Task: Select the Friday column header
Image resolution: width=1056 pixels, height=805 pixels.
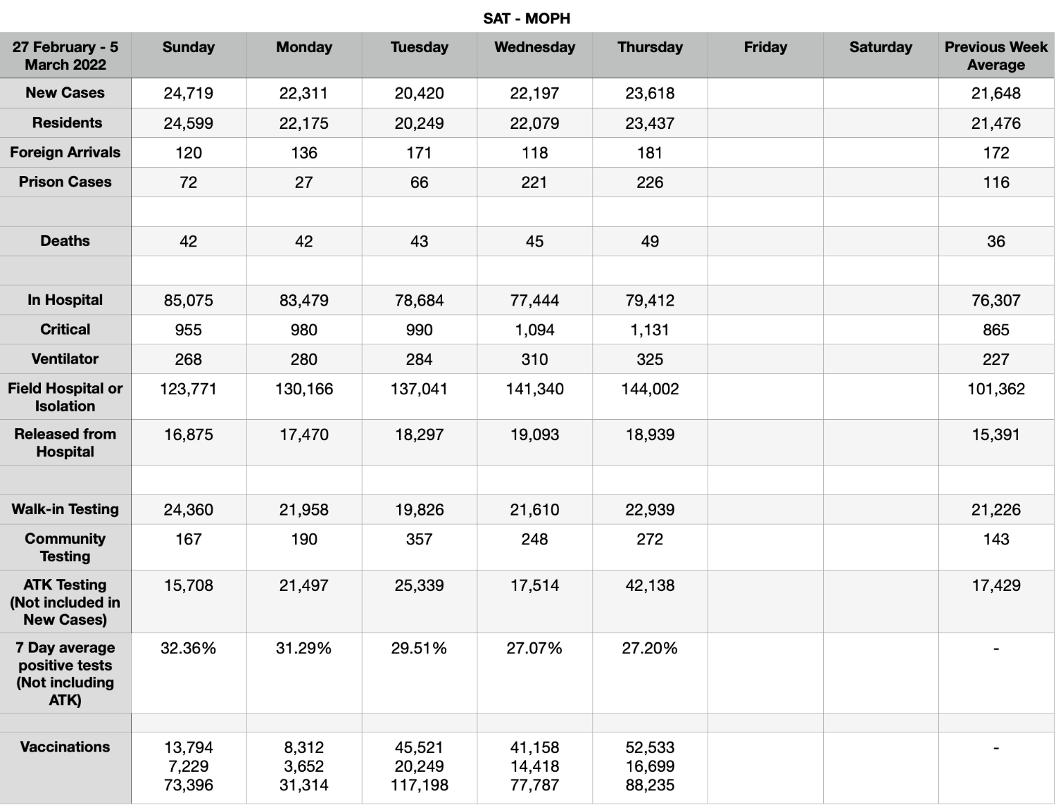Action: click(x=765, y=55)
